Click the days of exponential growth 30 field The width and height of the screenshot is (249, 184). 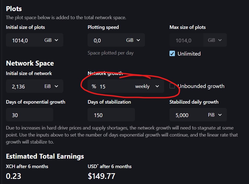click(x=29, y=115)
